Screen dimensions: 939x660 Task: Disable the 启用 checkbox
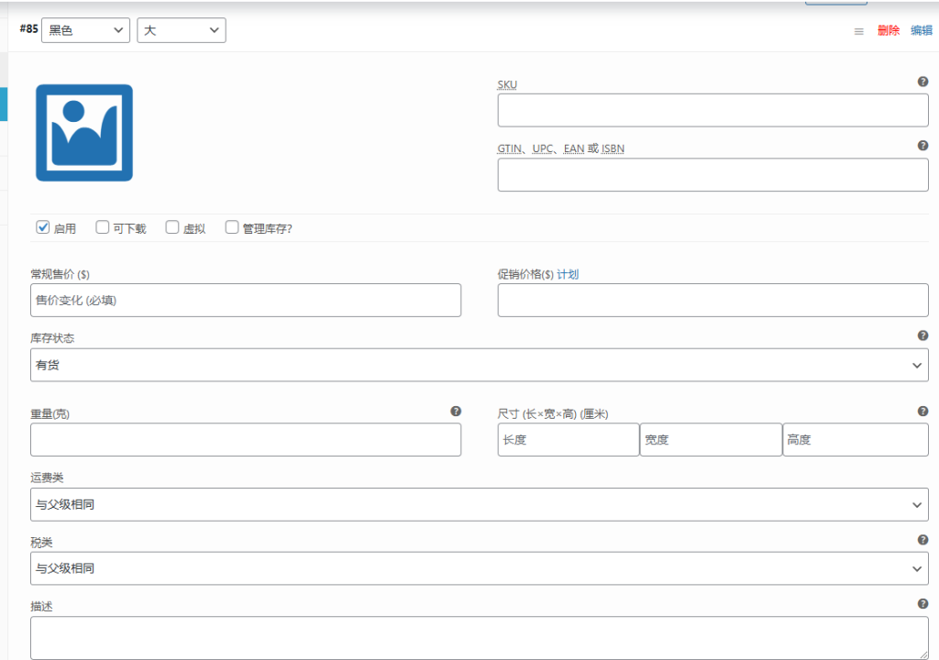(x=41, y=226)
